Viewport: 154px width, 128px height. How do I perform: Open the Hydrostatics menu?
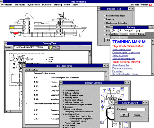pos(33,5)
